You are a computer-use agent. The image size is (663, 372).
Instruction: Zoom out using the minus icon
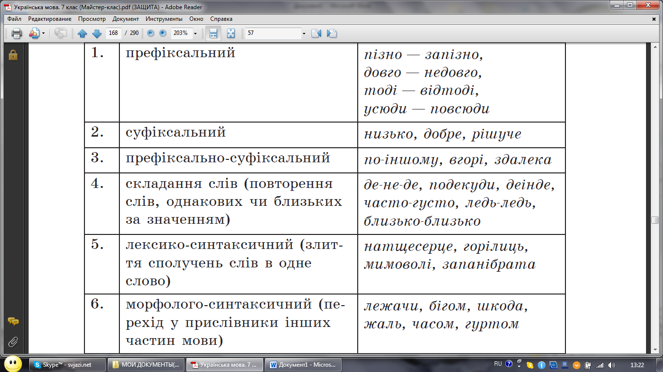click(150, 33)
